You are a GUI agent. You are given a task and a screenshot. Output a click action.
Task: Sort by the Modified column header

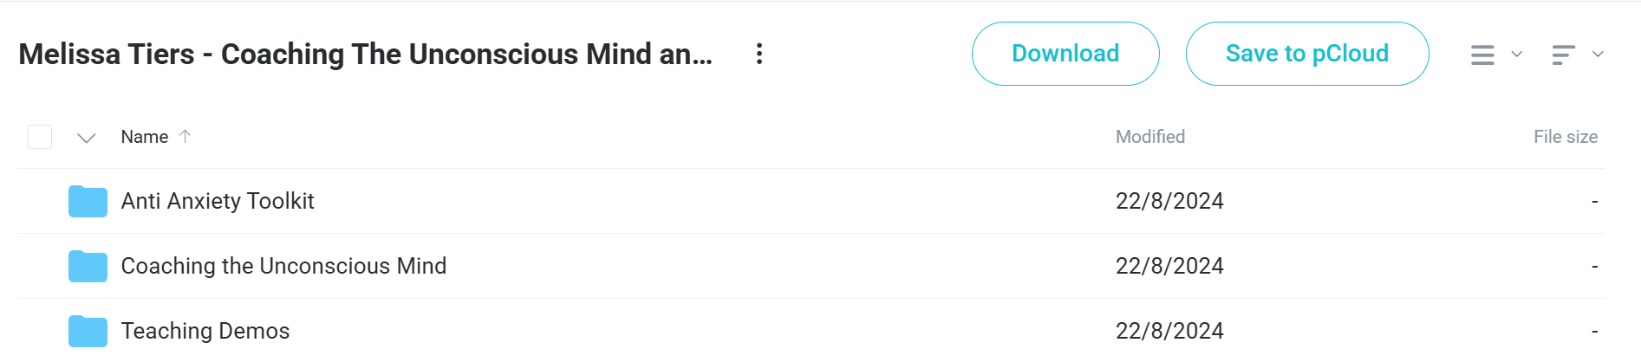click(1150, 137)
